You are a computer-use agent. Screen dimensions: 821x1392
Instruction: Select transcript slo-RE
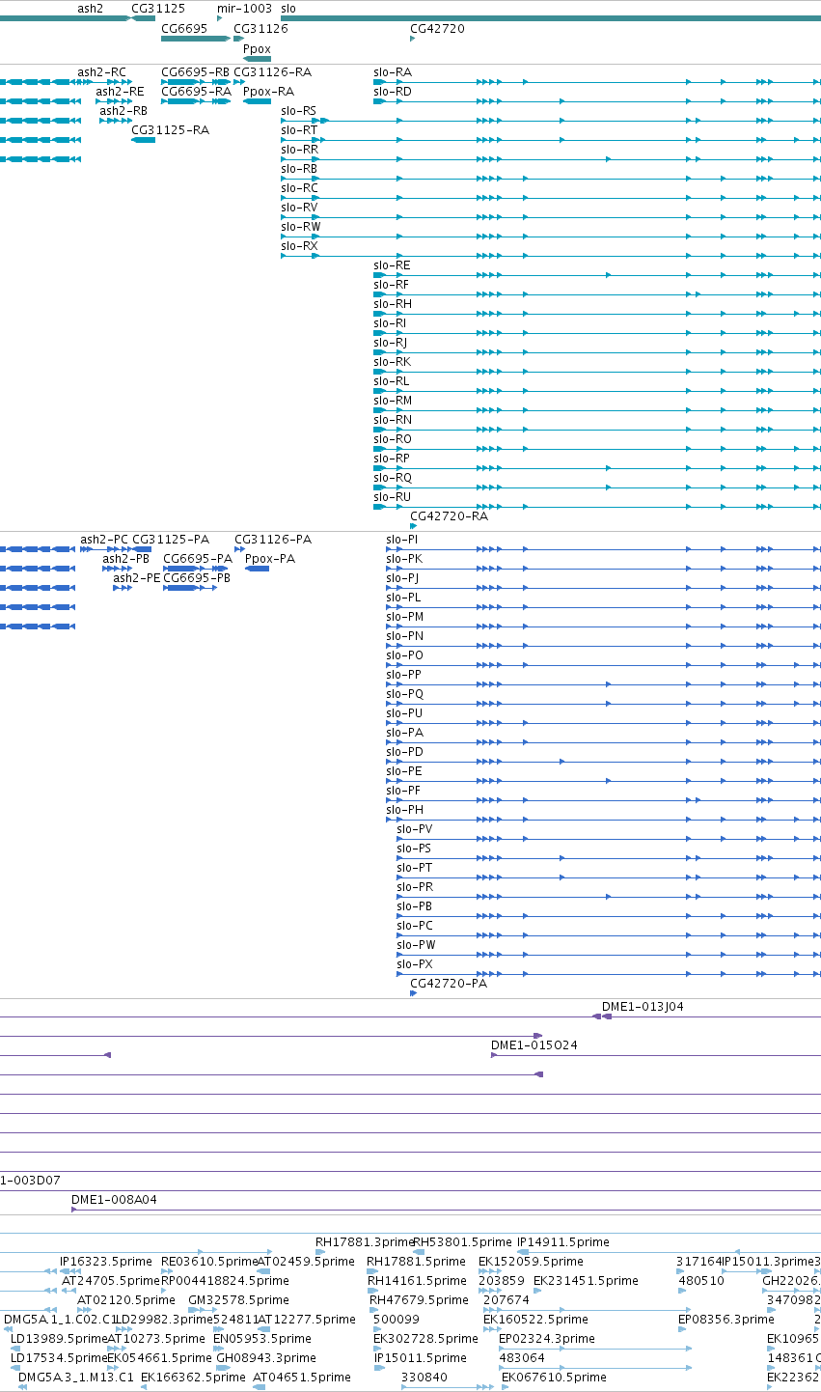[392, 265]
